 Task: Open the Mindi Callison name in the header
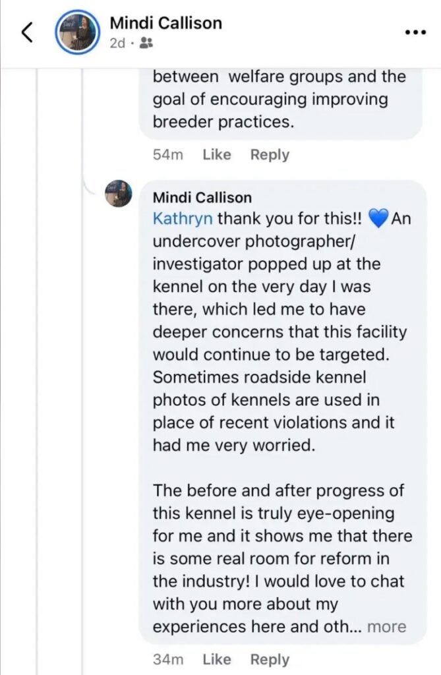coord(165,24)
